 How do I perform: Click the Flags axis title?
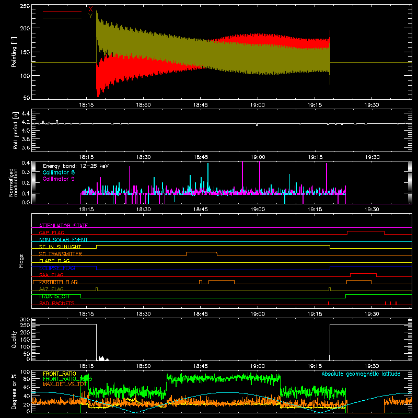tap(21, 261)
